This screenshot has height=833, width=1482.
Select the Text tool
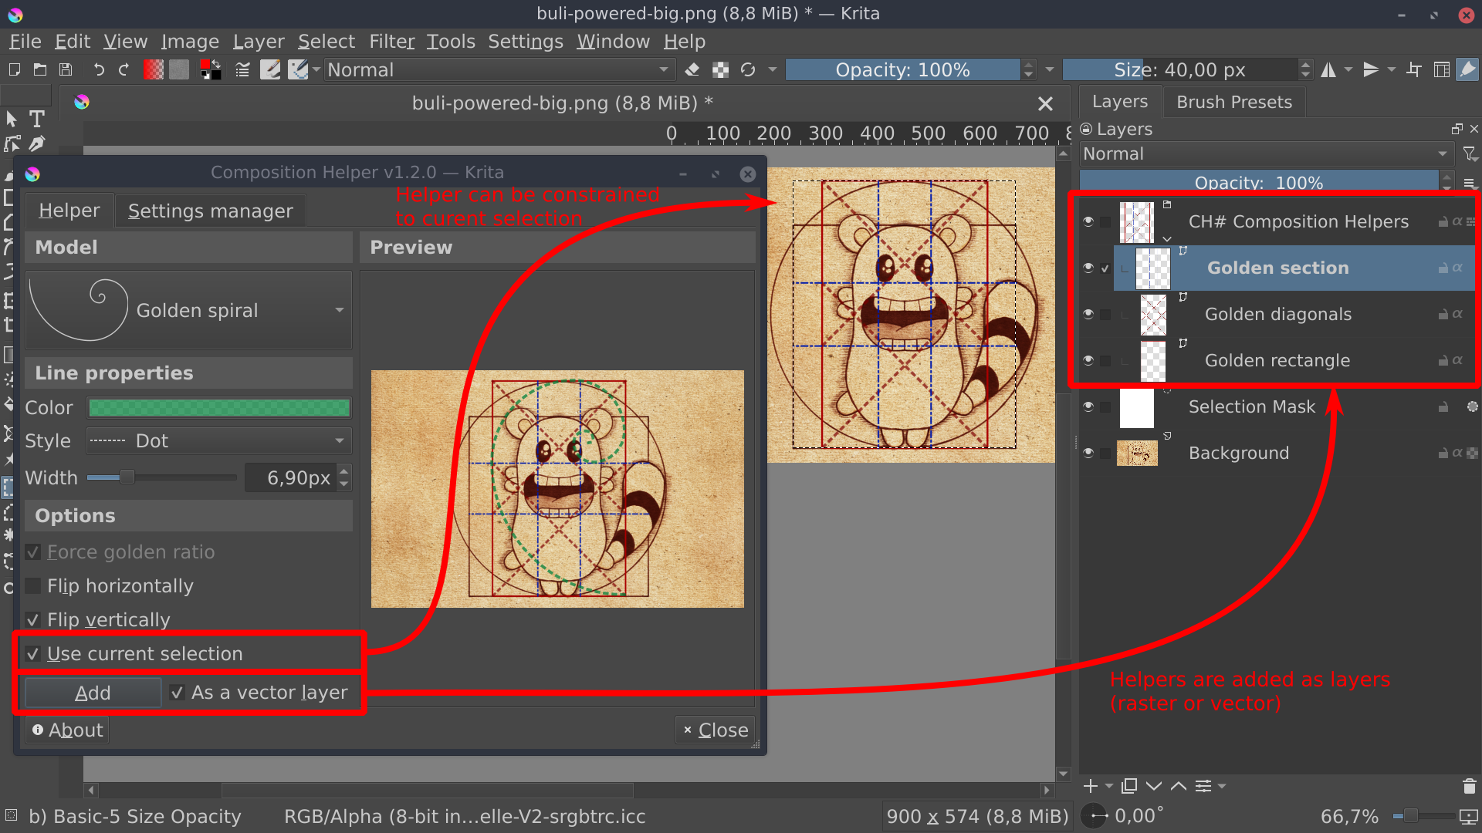click(x=36, y=120)
